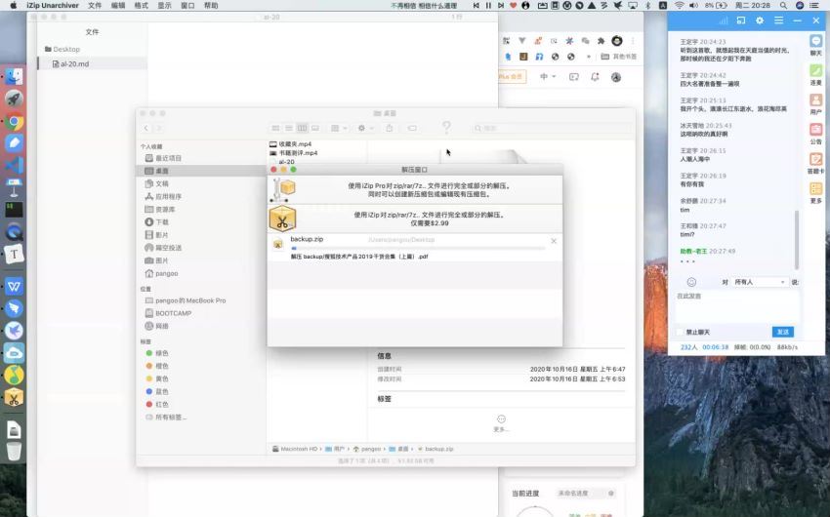Open Finder action gear dropdown
The image size is (830, 517).
click(365, 128)
